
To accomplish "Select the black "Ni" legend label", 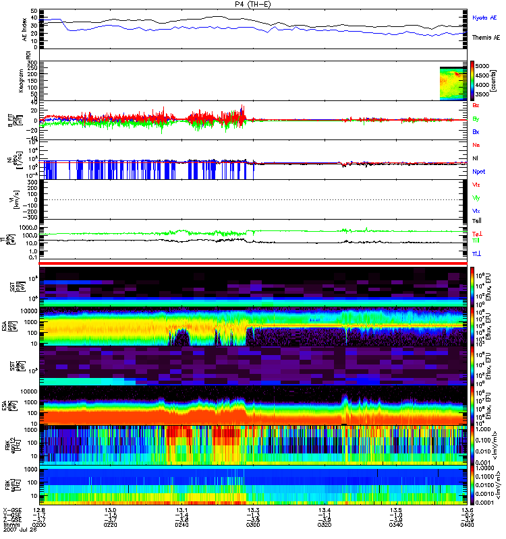I will pos(476,158).
